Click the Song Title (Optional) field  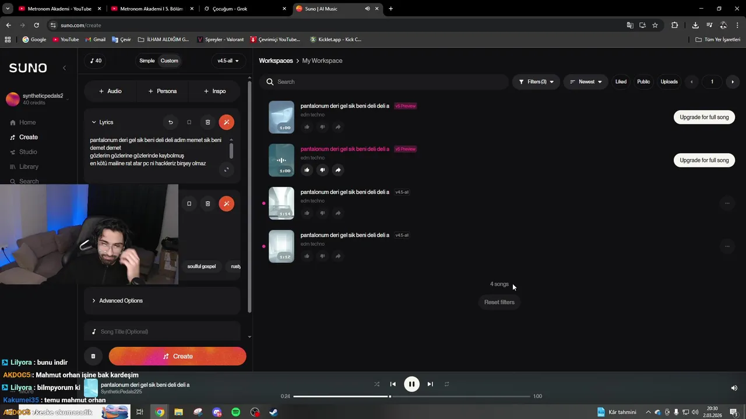pos(162,331)
